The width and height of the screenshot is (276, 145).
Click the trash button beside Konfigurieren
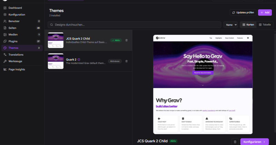[x=235, y=142]
